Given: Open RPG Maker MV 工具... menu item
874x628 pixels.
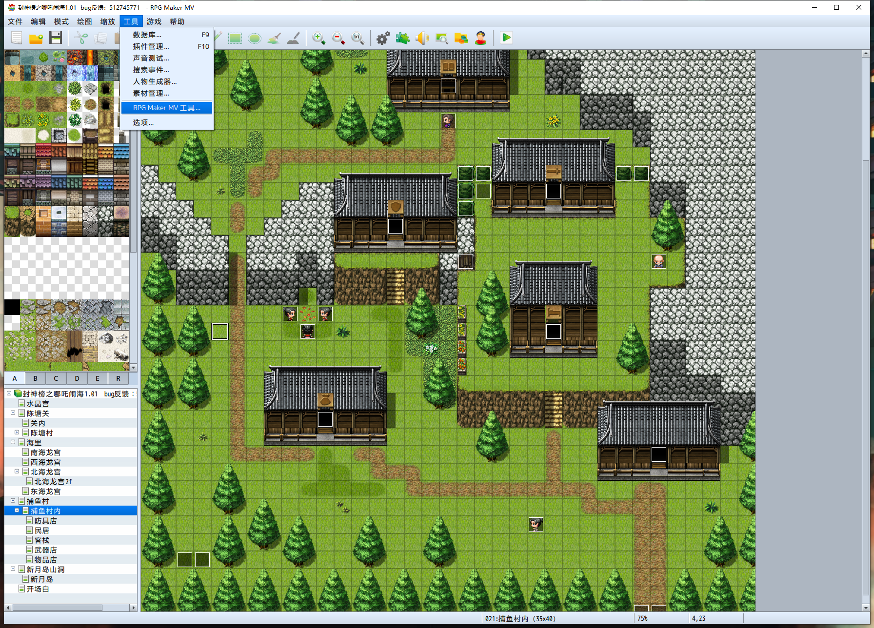Looking at the screenshot, I should [x=167, y=108].
